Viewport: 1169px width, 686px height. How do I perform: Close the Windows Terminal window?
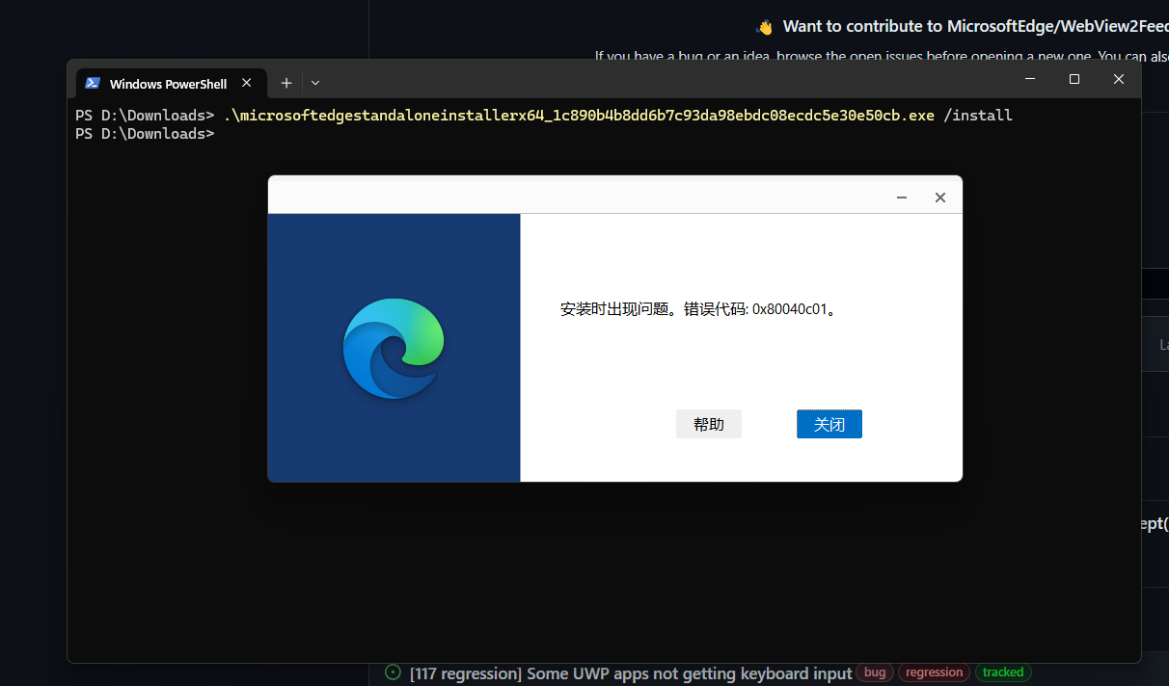(x=1119, y=79)
